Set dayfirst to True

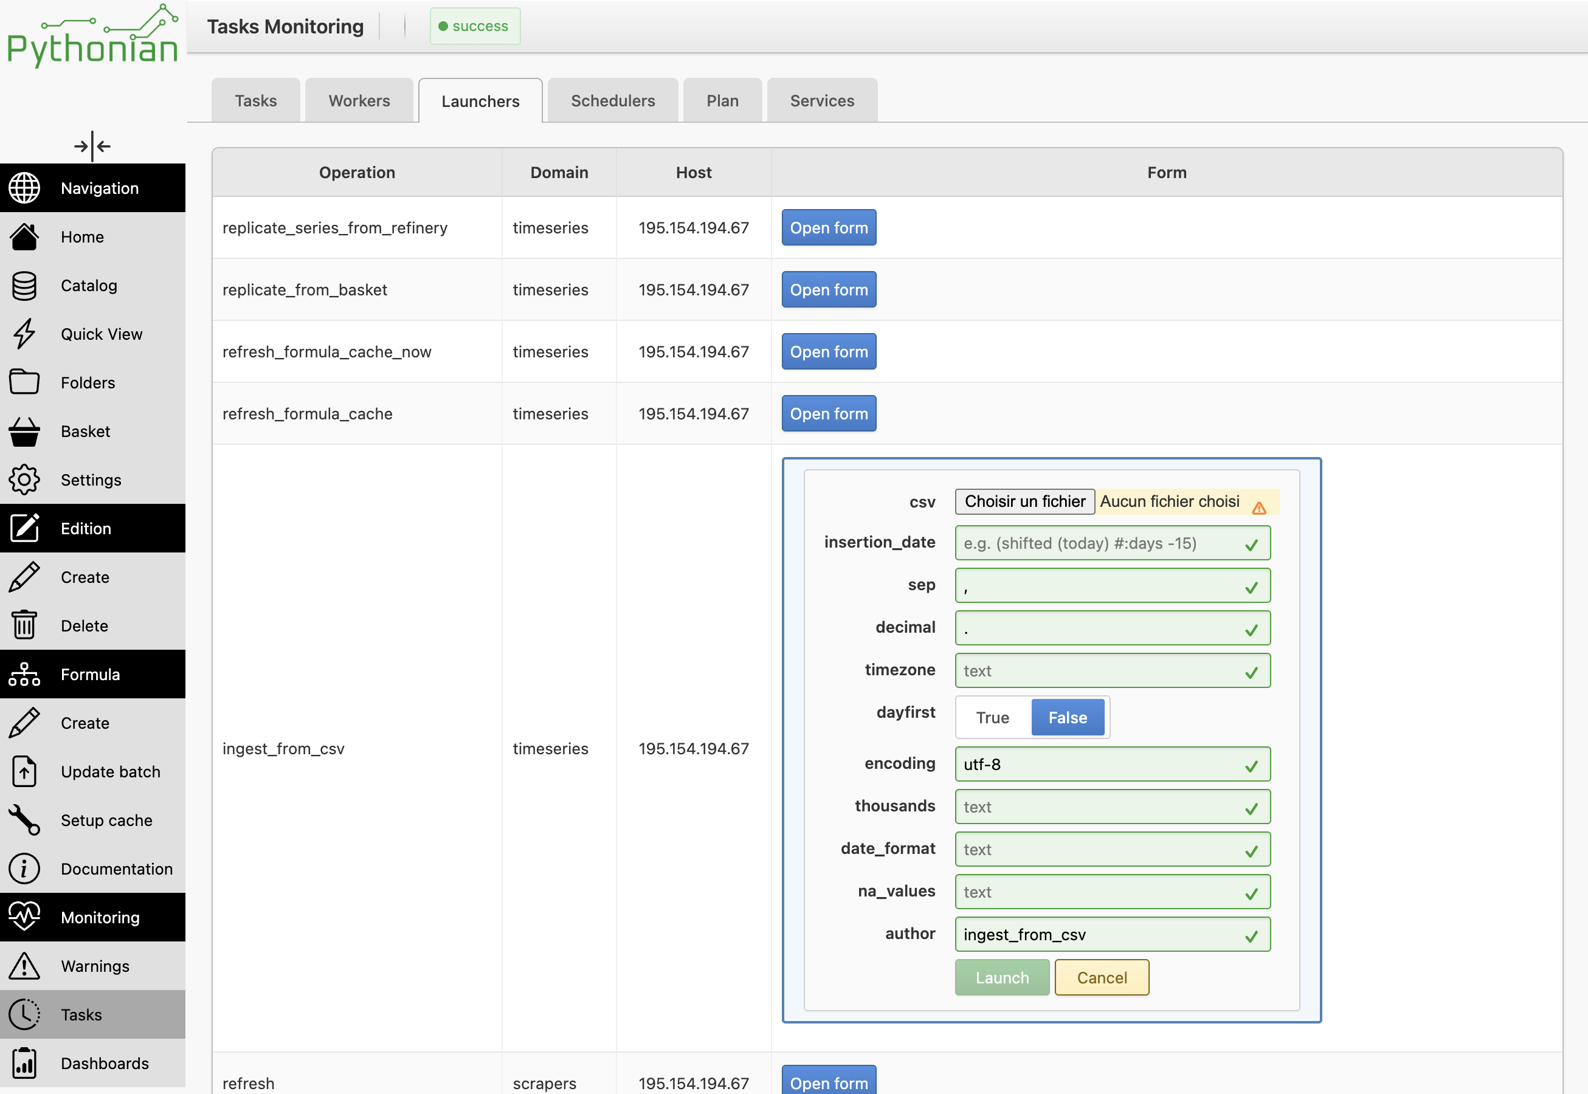click(x=993, y=717)
